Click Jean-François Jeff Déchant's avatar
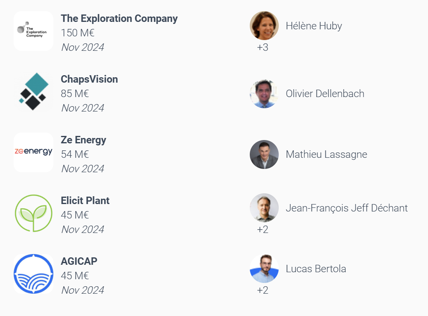This screenshot has width=428, height=316. point(264,208)
